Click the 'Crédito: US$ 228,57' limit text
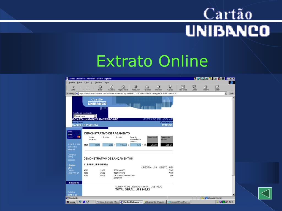Screen dimensions: 282x211 point(73,172)
